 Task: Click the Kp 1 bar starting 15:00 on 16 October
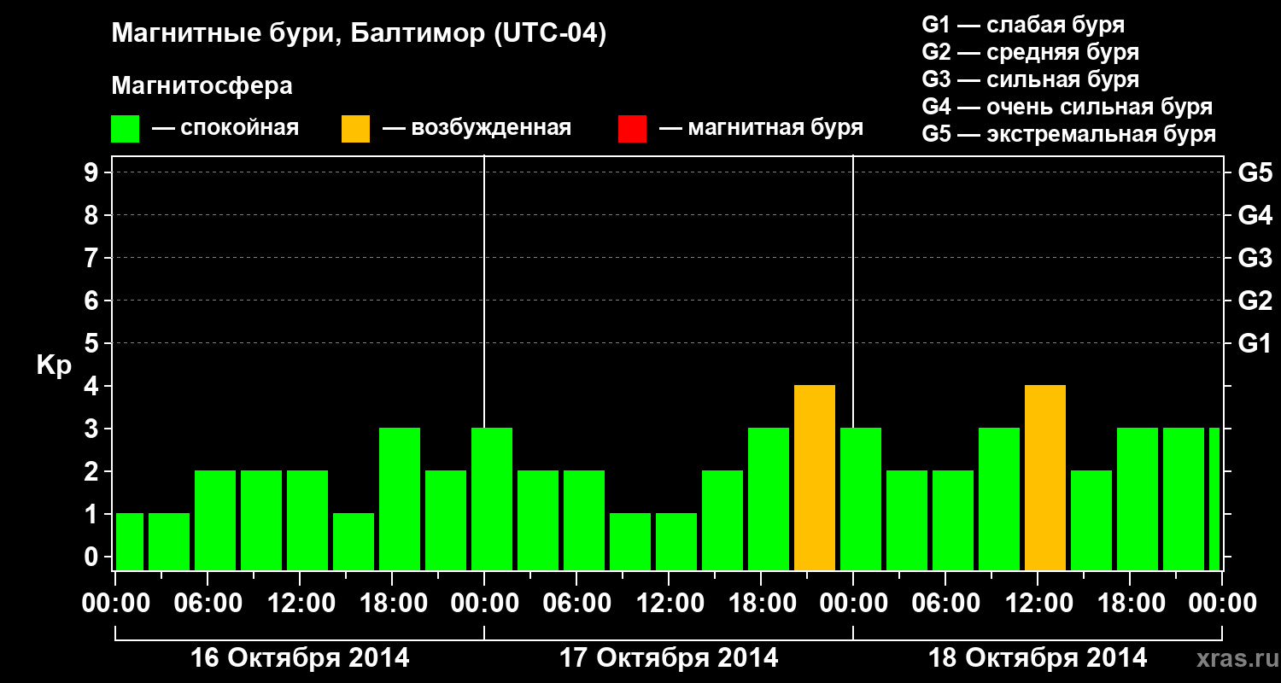click(354, 542)
